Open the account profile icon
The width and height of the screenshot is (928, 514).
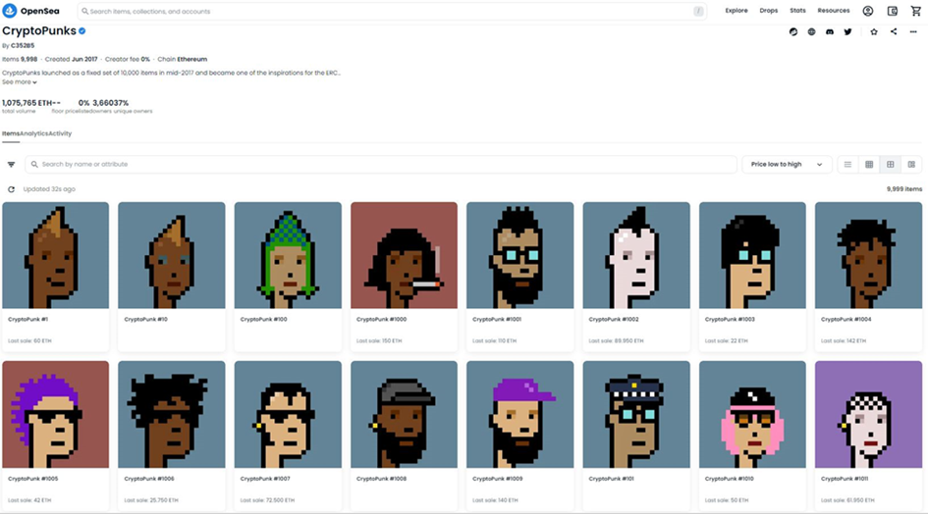(868, 11)
